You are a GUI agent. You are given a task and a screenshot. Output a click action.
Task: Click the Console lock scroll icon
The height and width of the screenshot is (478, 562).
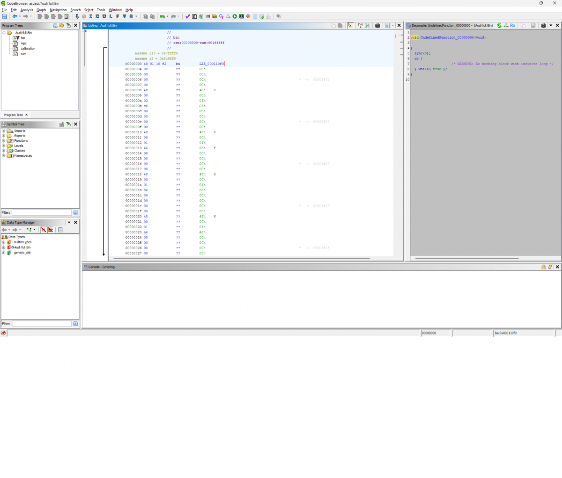[x=543, y=267]
